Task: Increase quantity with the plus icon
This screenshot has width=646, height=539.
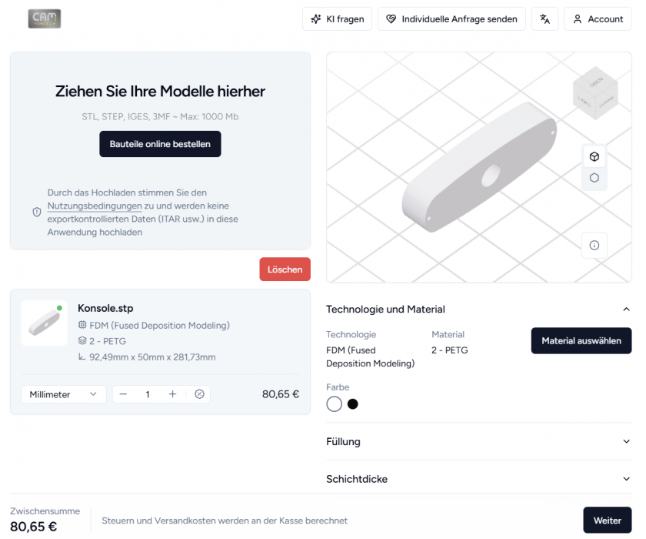Action: 172,394
